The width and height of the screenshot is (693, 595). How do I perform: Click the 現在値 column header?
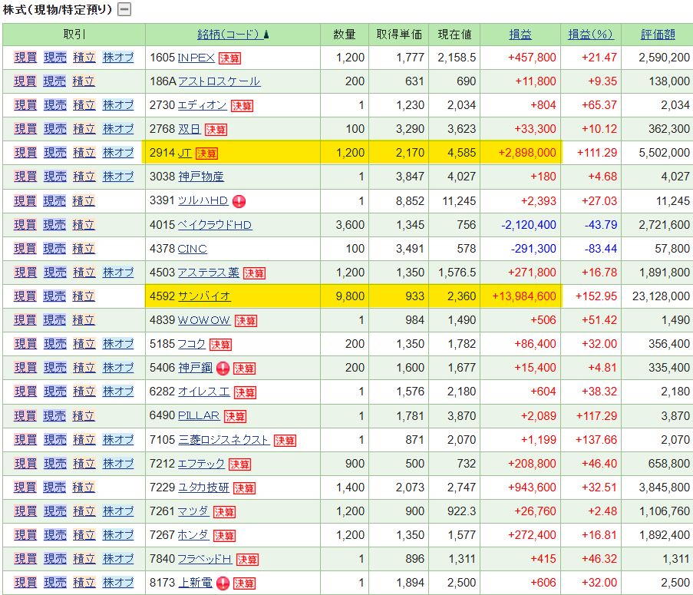[x=454, y=35]
